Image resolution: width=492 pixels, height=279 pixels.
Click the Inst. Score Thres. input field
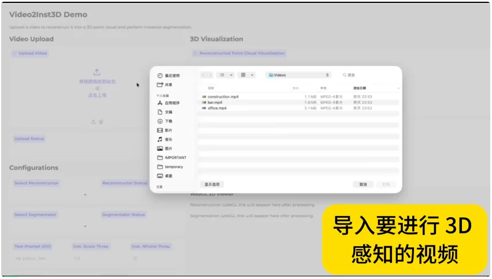(99, 258)
